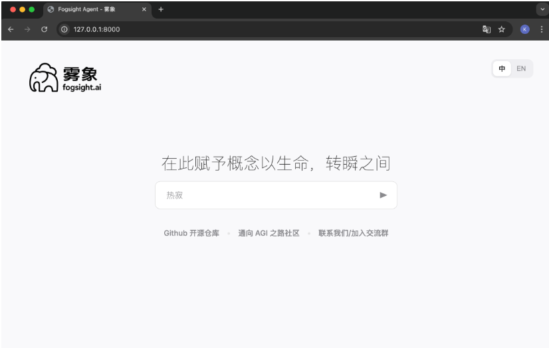This screenshot has height=348, width=549.
Task: Click the browser back arrow
Action: [x=11, y=29]
